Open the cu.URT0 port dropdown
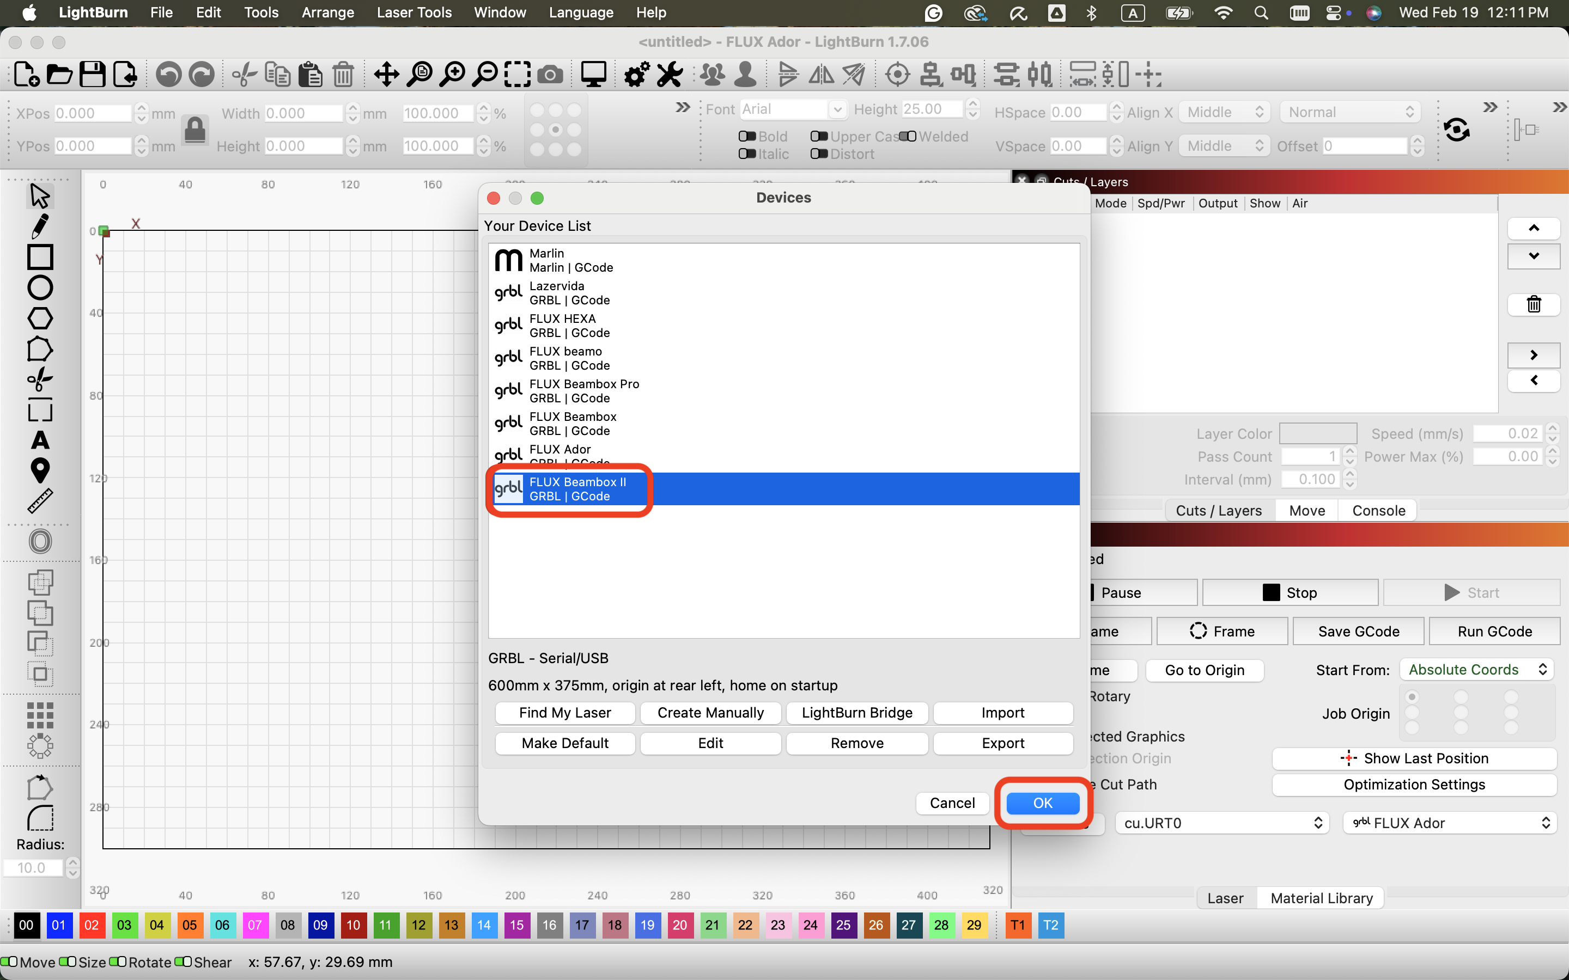Viewport: 1569px width, 980px height. 1222,823
